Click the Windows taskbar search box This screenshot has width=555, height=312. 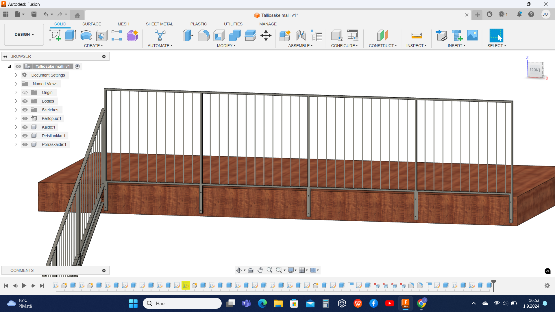(182, 303)
